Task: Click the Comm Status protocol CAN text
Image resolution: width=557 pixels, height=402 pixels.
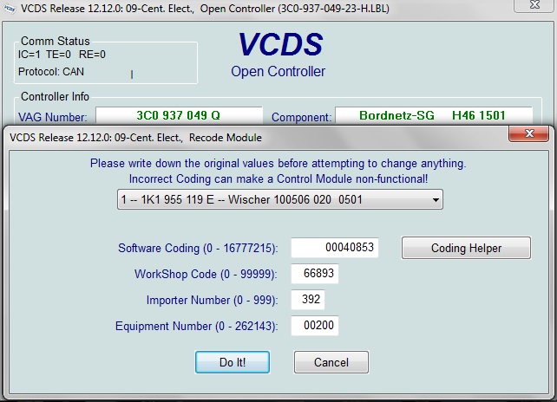Action: [51, 72]
